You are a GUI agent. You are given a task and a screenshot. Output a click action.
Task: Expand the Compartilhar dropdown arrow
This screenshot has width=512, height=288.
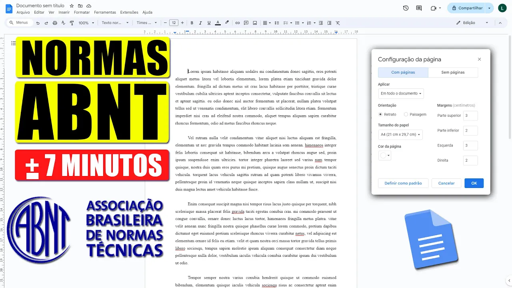(489, 8)
